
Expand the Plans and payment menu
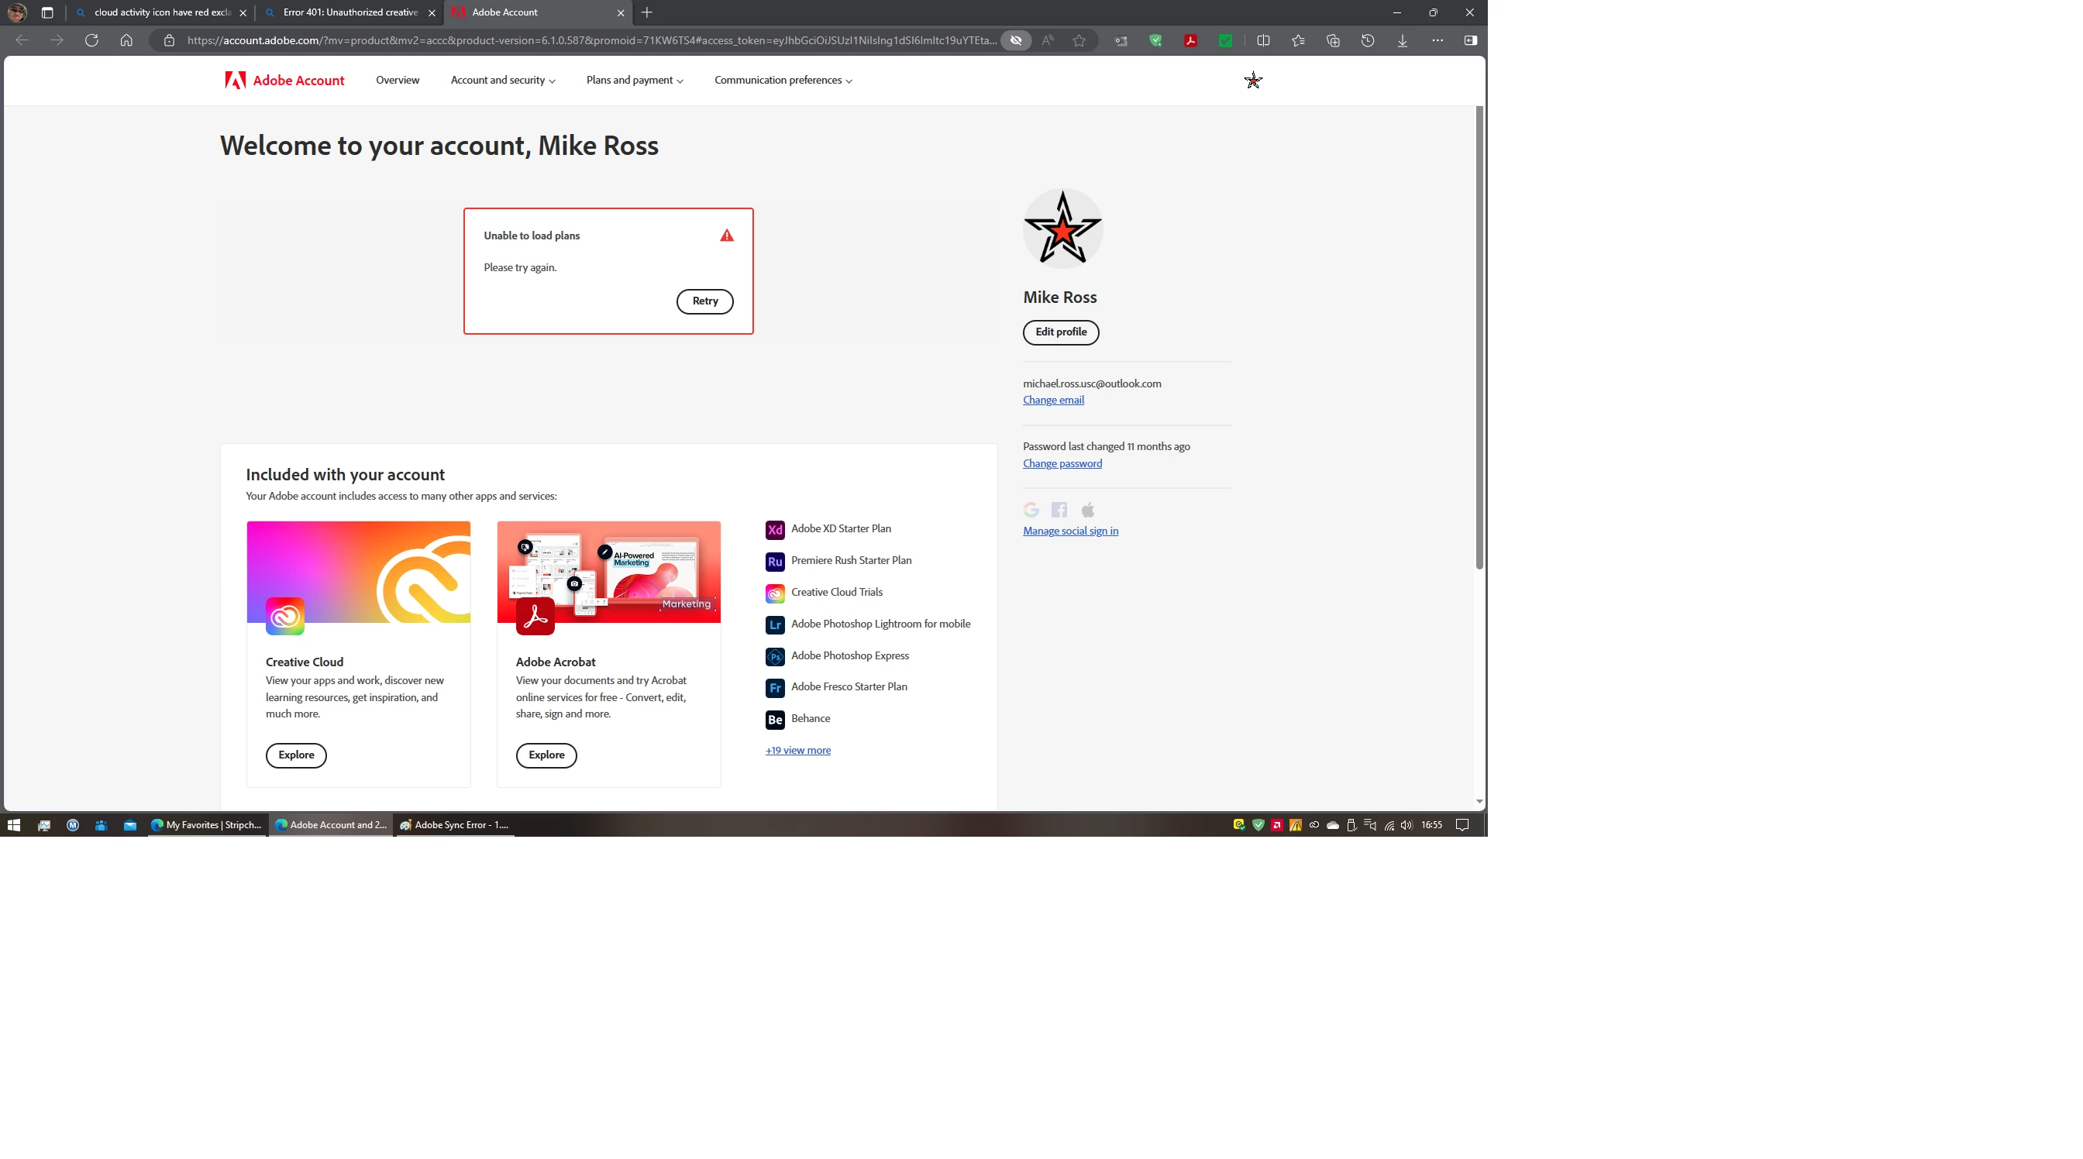point(634,80)
